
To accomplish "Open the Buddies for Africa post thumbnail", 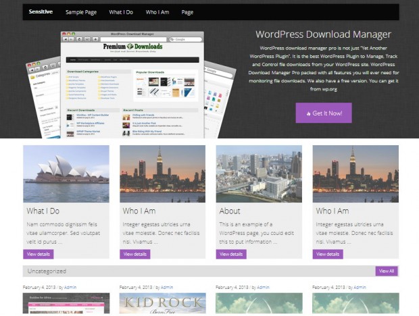I will click(x=66, y=303).
